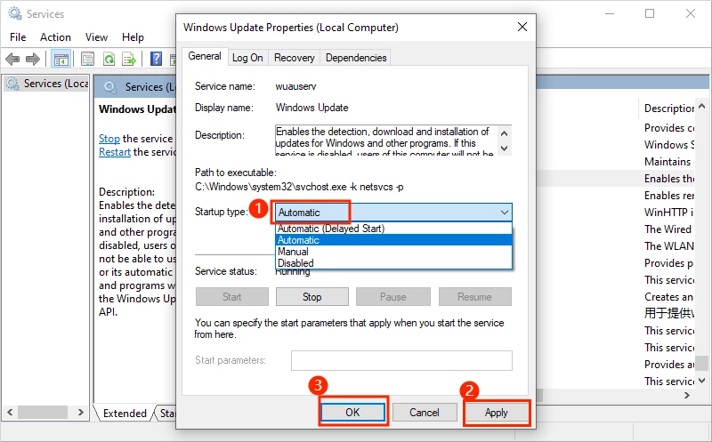The image size is (712, 442).
Task: Select the row reading 'The WLAN'
Action: pyautogui.click(x=668, y=246)
